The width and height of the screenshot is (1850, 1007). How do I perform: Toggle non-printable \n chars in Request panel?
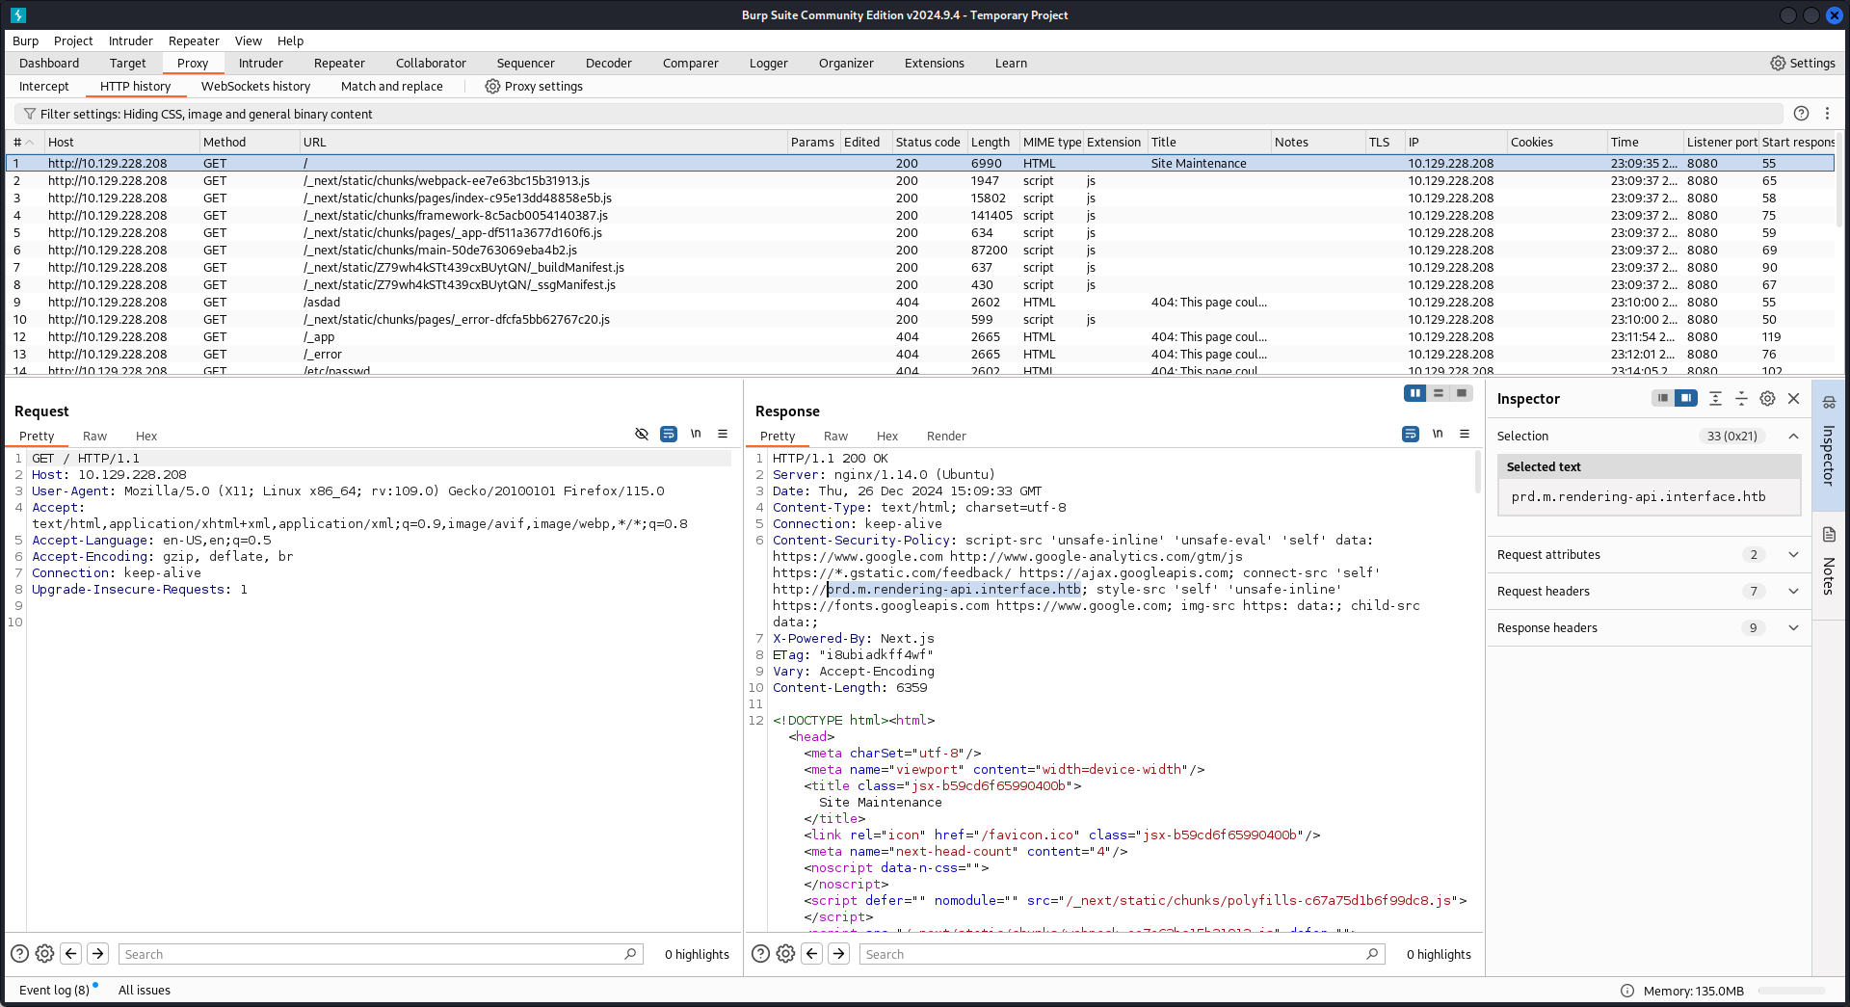(x=696, y=434)
